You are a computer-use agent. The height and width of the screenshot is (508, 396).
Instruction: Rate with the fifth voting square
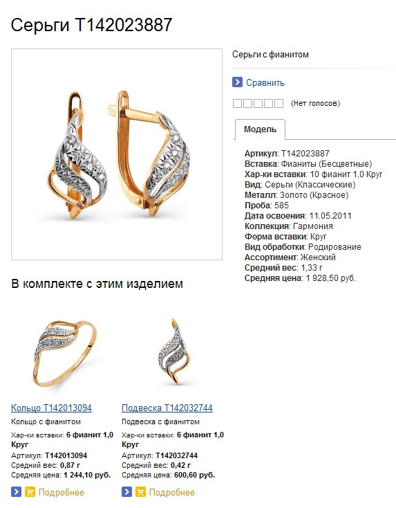(x=279, y=104)
